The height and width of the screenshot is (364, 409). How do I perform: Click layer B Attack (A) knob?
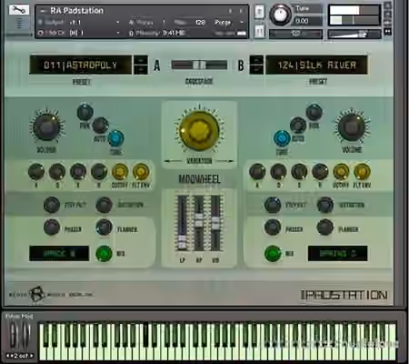tap(257, 172)
